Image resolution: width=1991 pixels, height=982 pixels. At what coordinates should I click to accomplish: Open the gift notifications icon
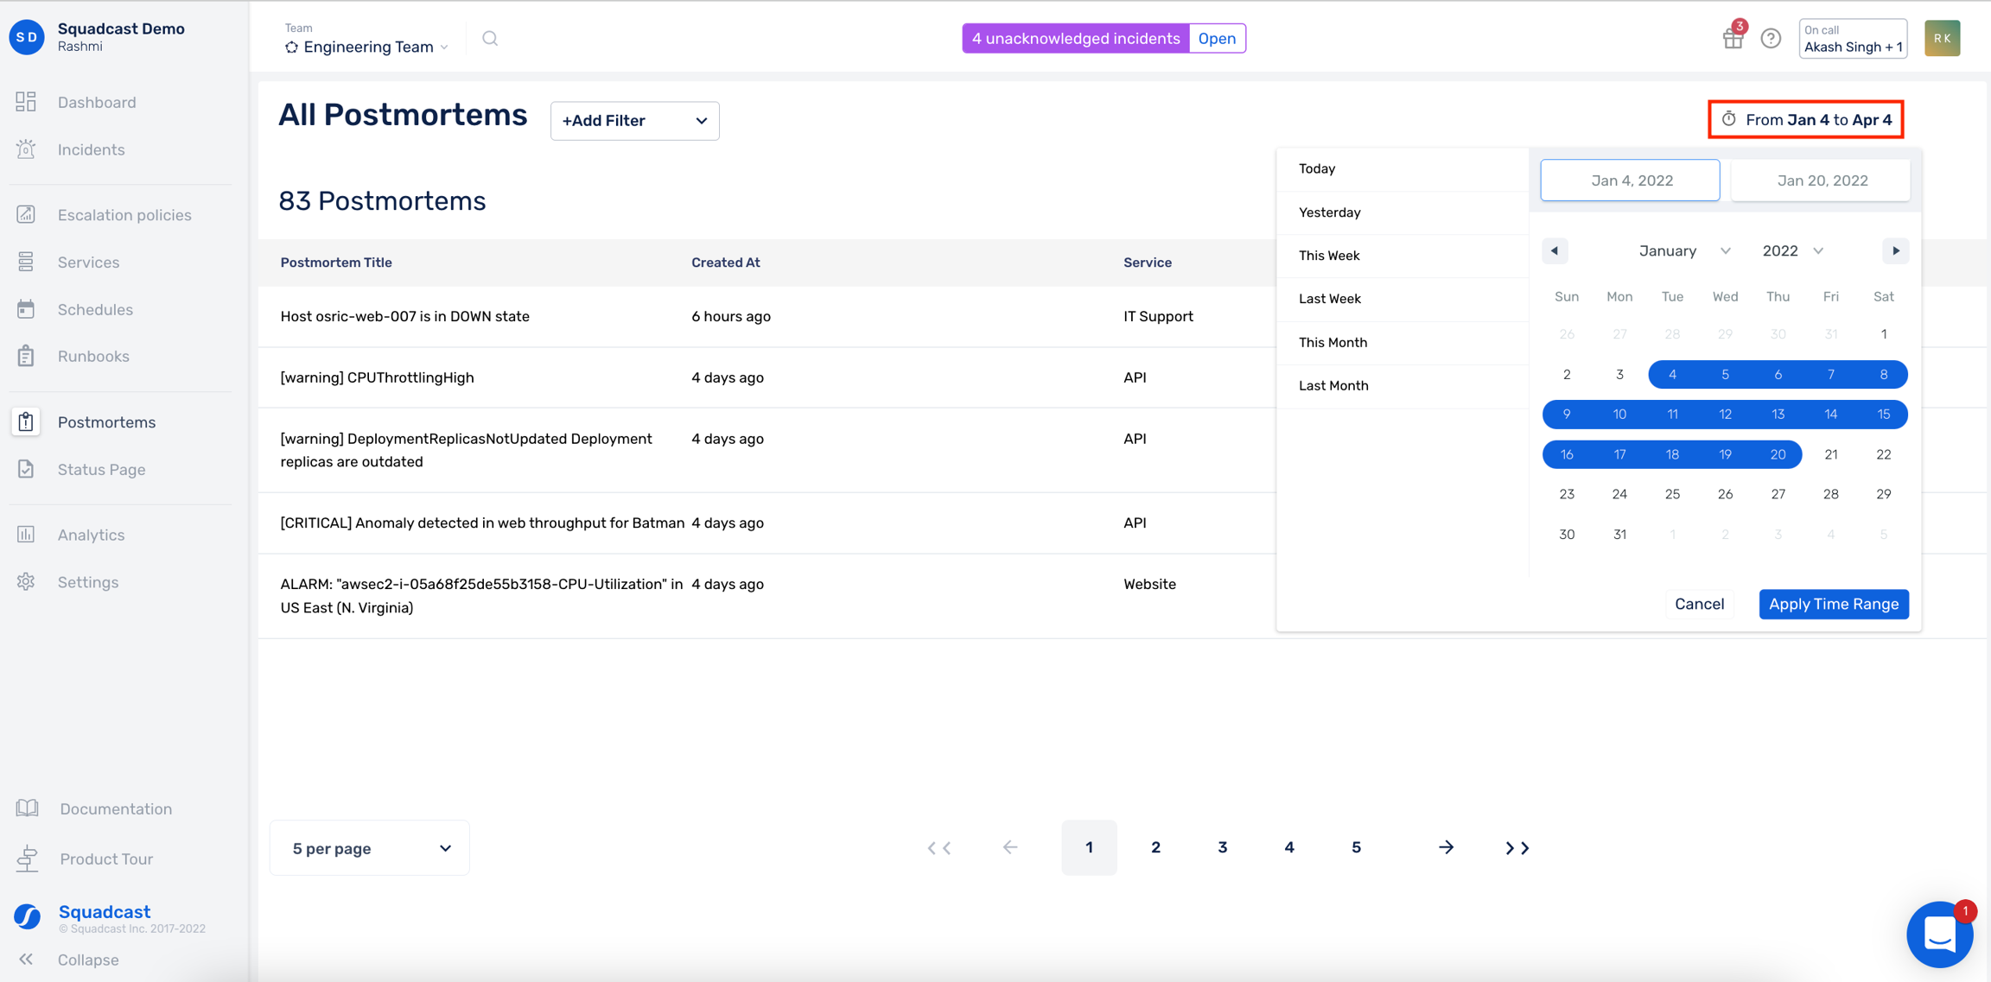tap(1733, 37)
